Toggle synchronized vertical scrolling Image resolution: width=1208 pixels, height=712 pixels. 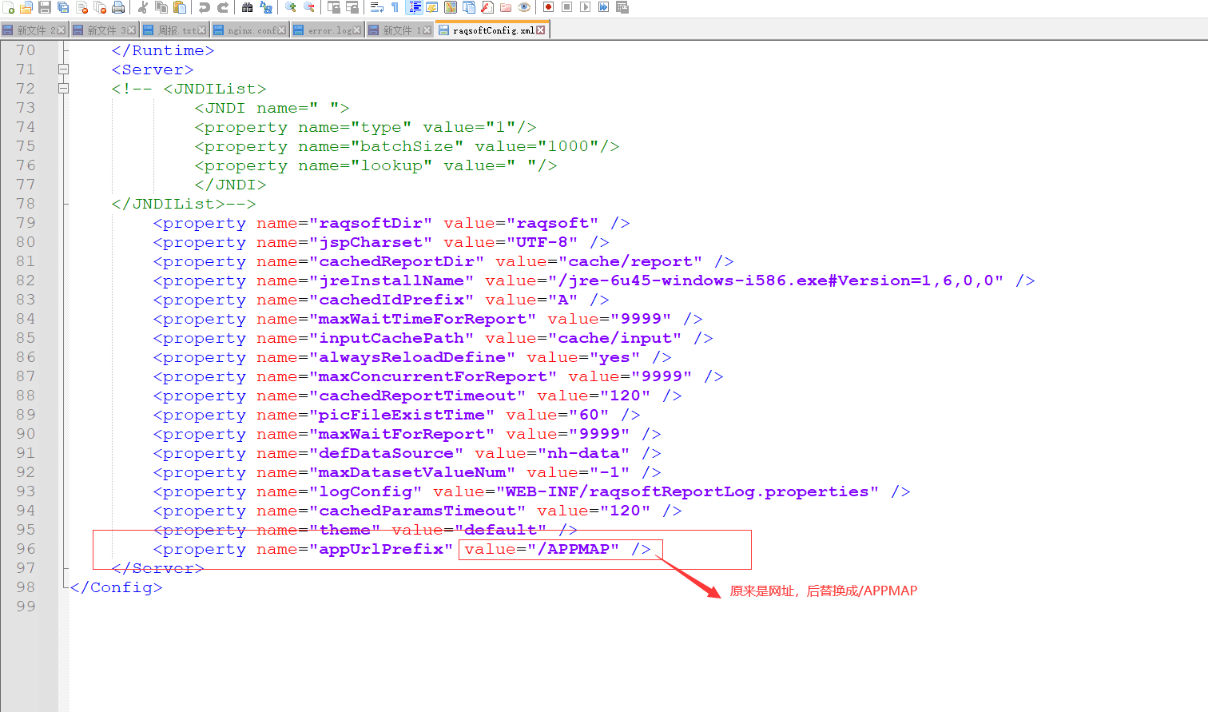pyautogui.click(x=333, y=7)
